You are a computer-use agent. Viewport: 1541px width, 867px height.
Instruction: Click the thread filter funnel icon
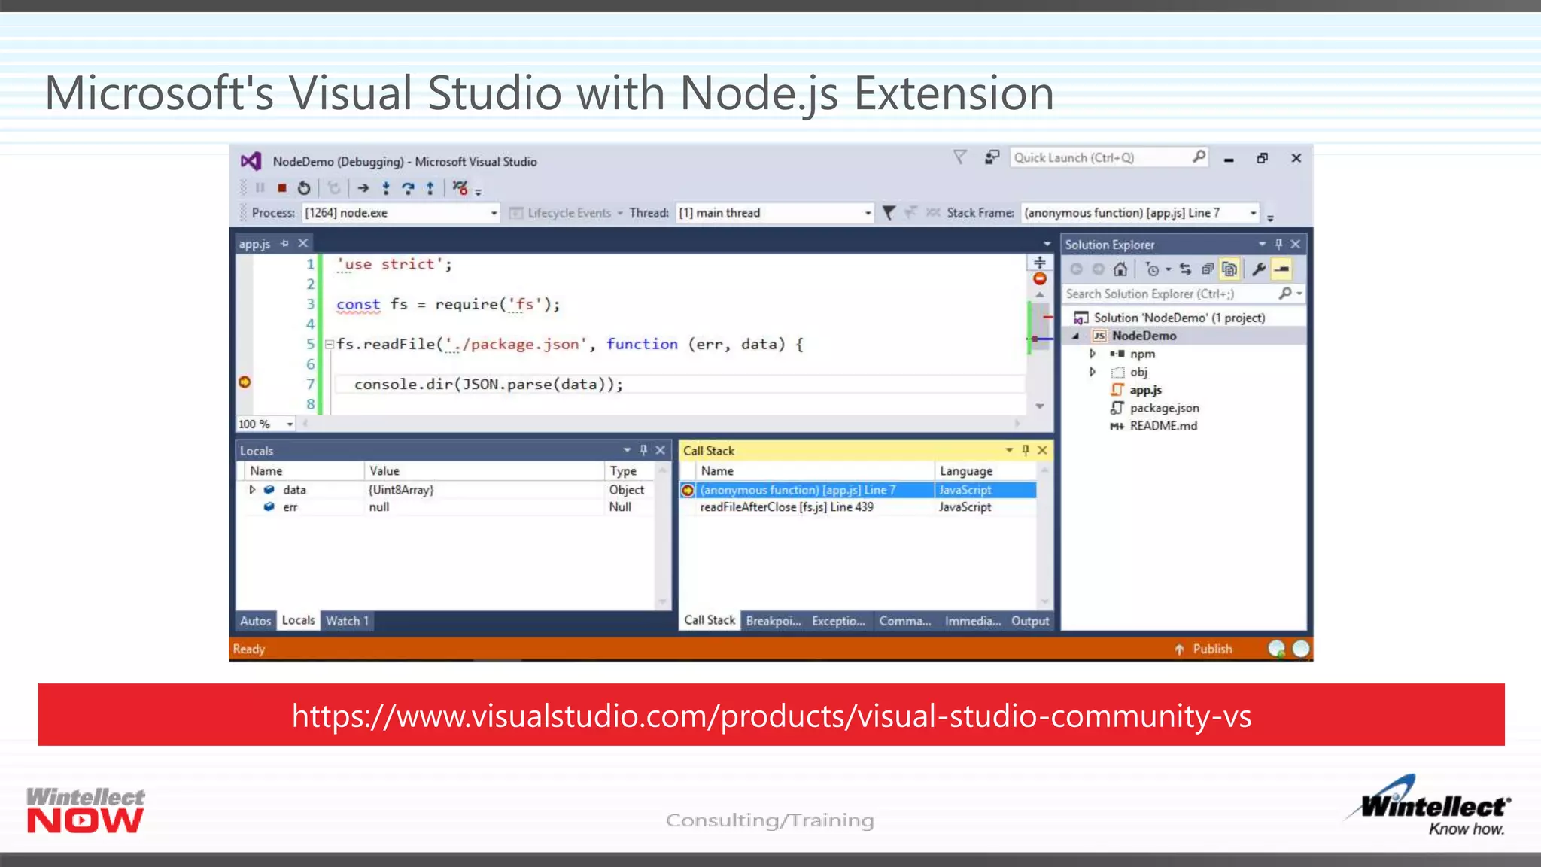tap(889, 213)
